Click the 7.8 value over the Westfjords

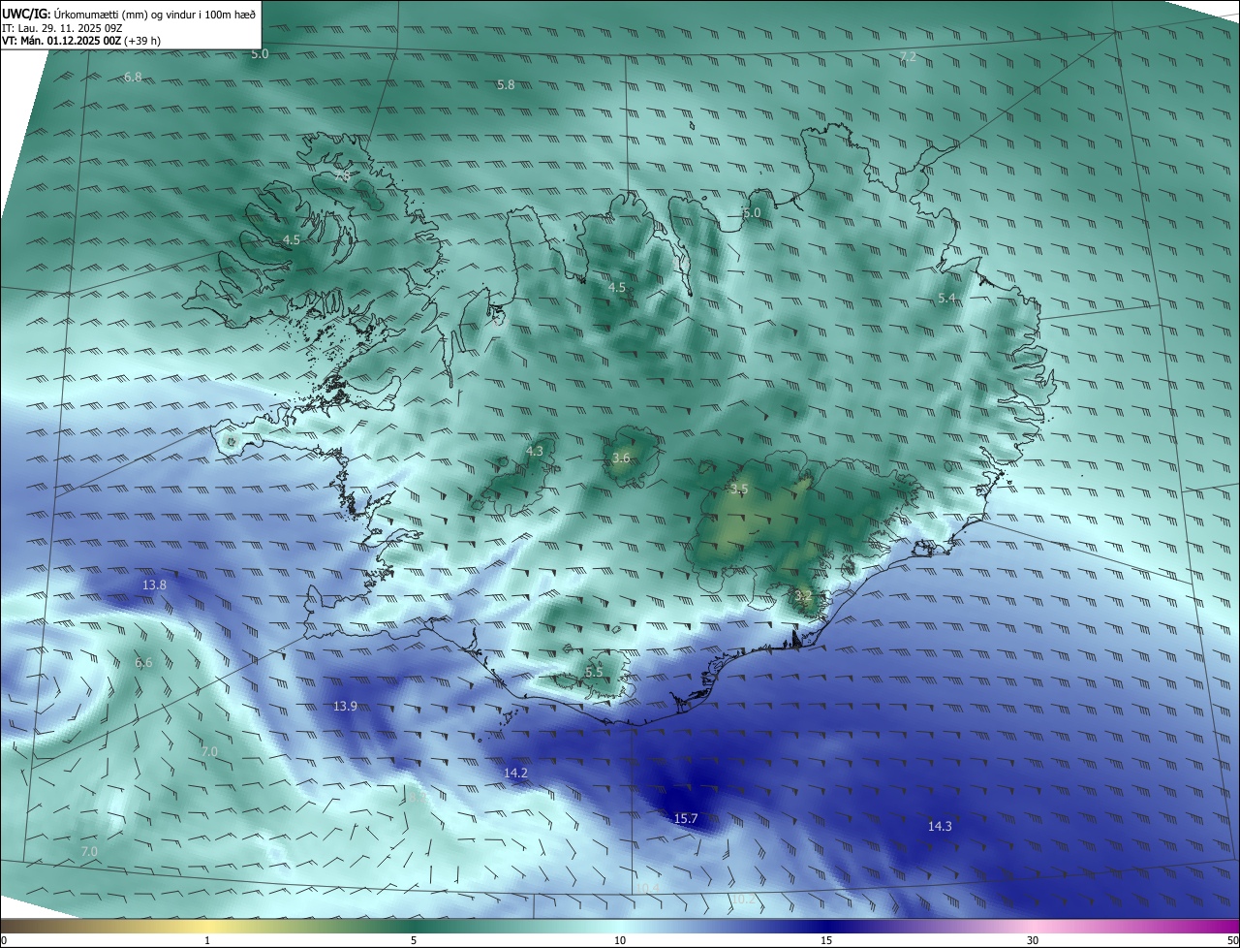click(x=342, y=176)
